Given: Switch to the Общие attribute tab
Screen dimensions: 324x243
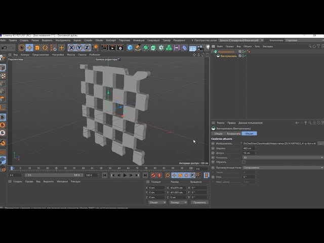Looking at the screenshot, I should point(218,134).
